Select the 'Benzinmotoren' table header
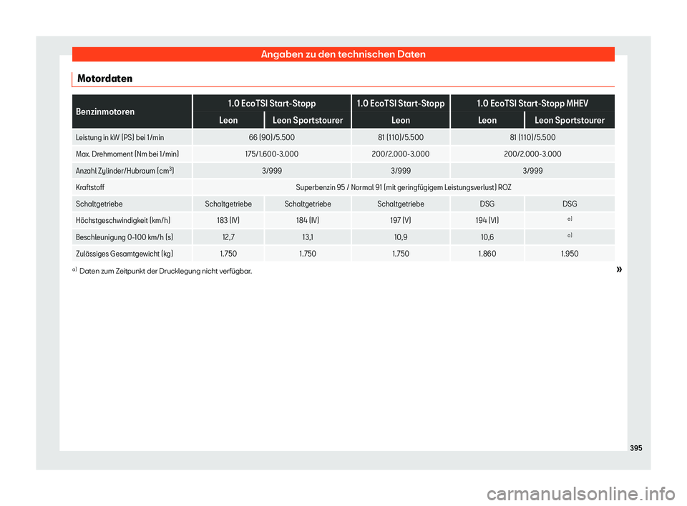The image size is (687, 506). (x=105, y=111)
